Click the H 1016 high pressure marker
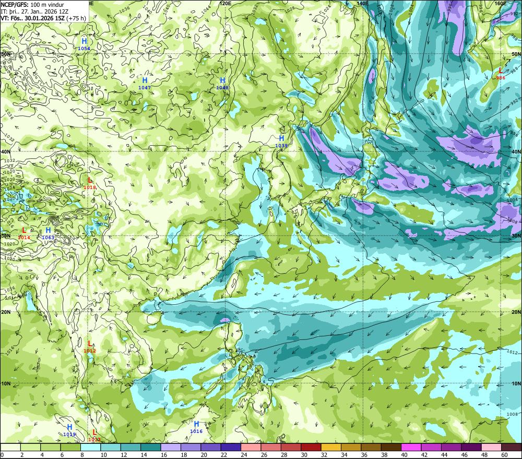The image size is (522, 459). [x=196, y=427]
